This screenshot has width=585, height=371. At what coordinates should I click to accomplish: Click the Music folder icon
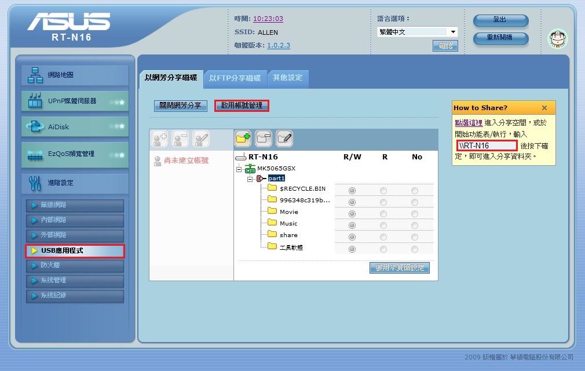pyautogui.click(x=272, y=223)
